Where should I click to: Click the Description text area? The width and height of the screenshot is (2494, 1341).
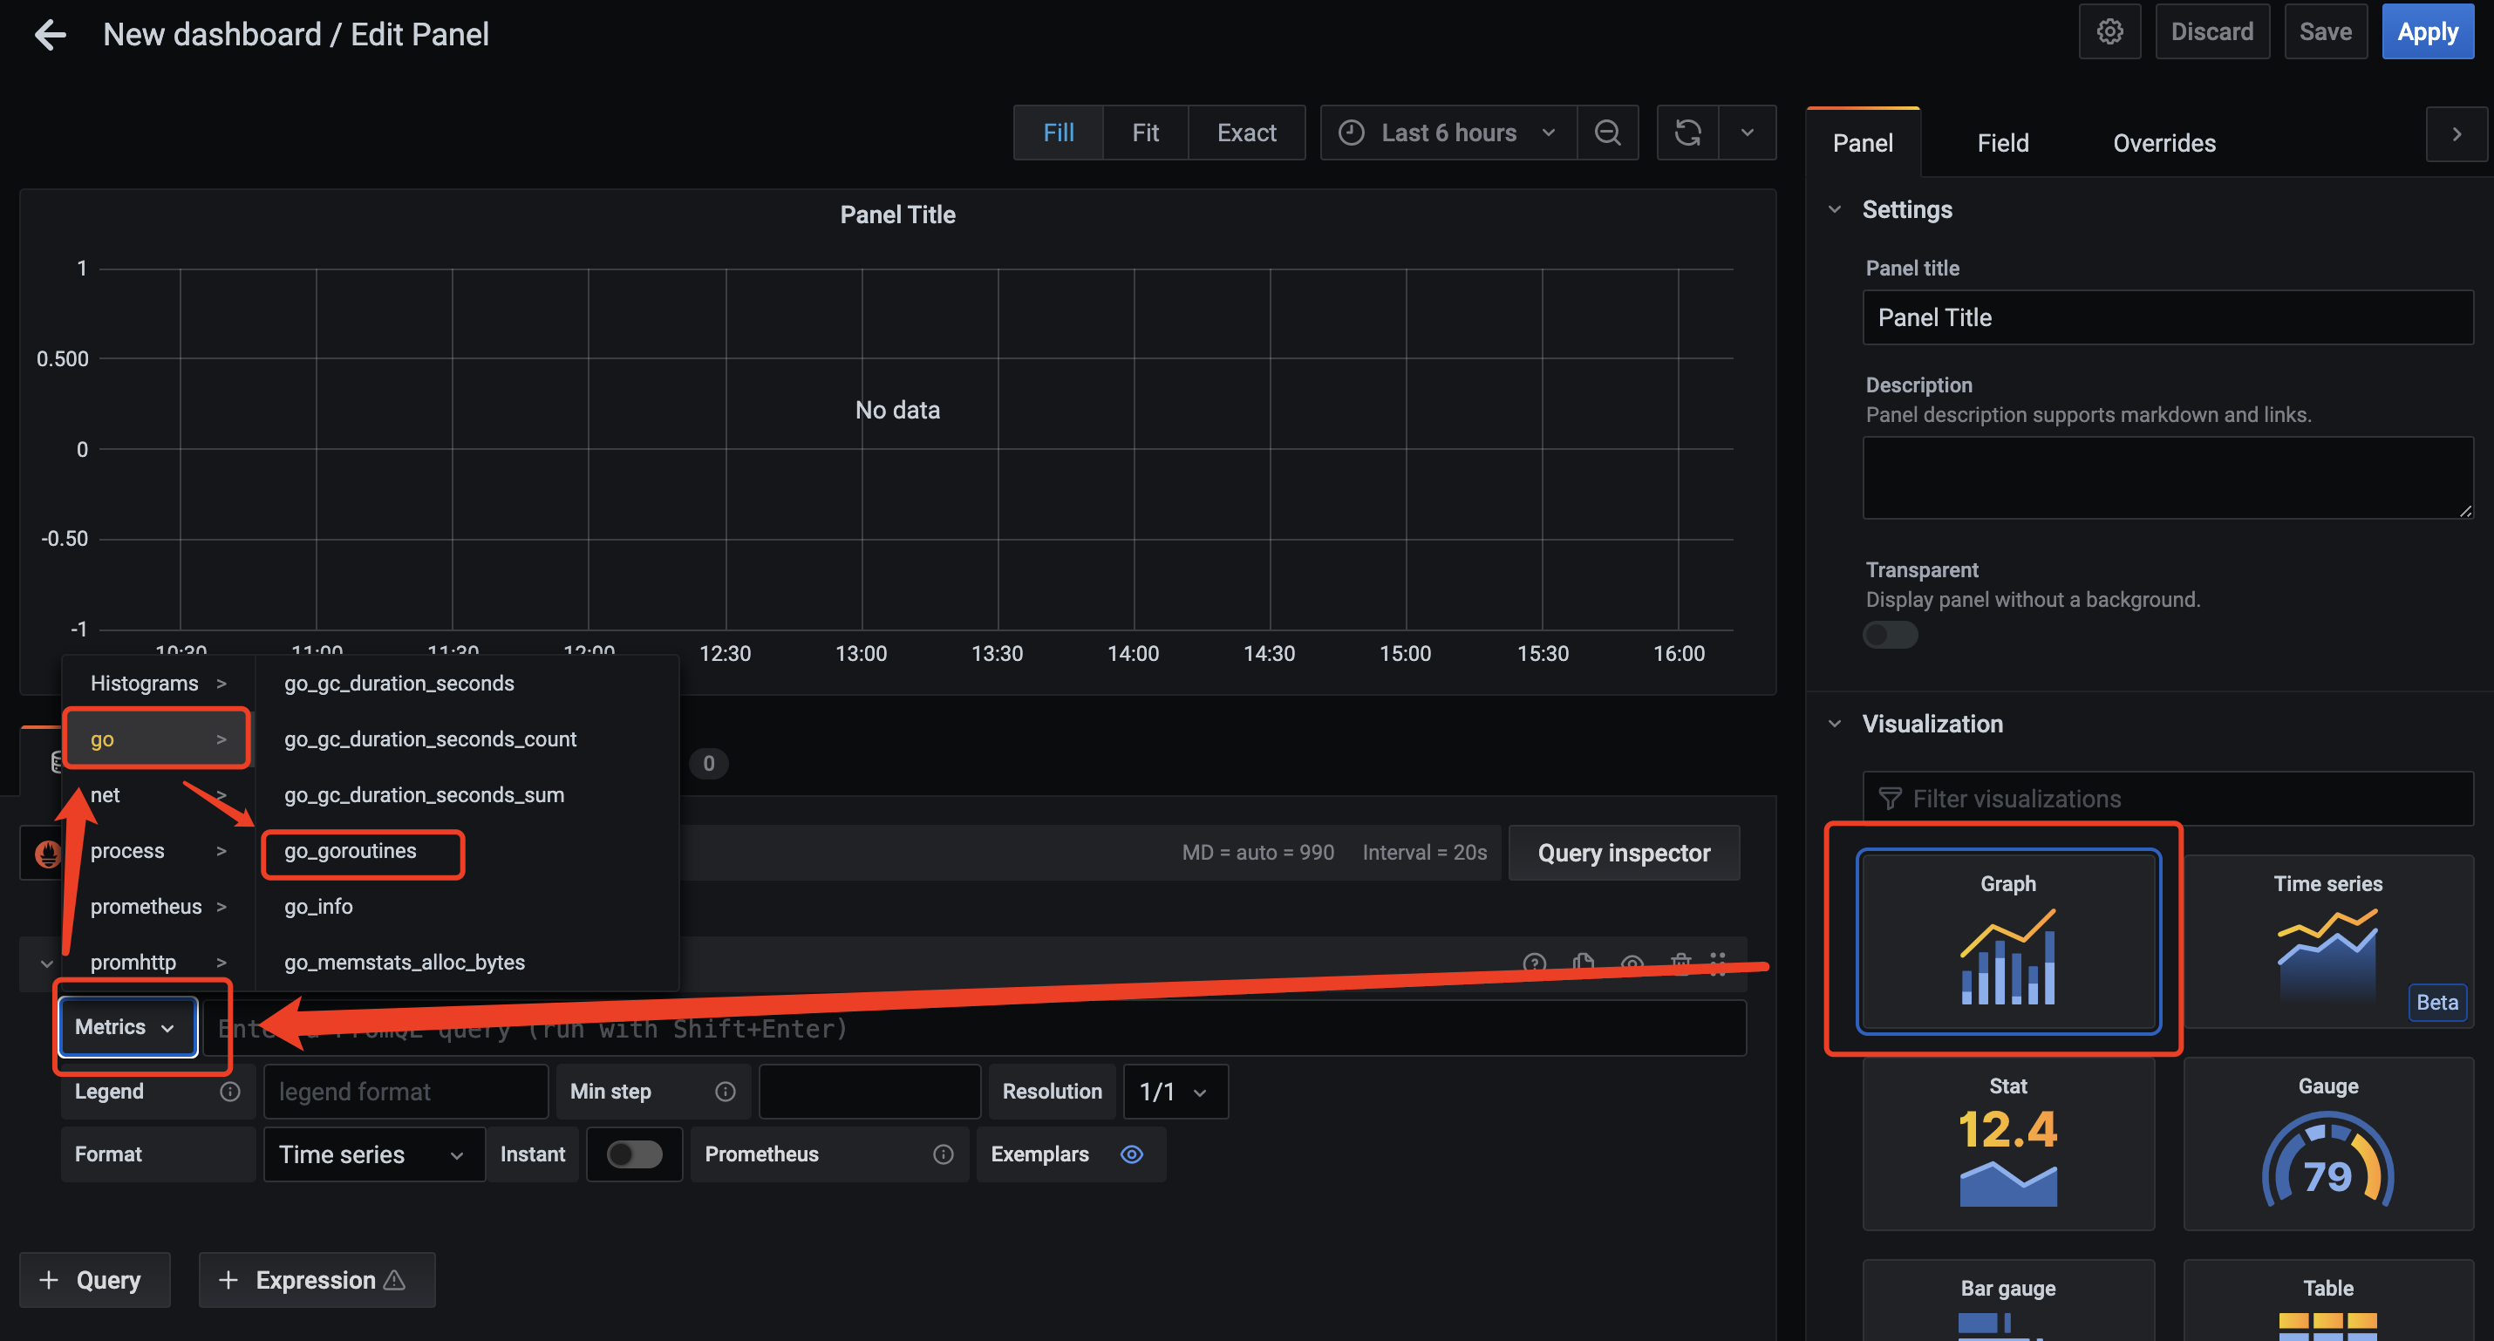click(2168, 477)
